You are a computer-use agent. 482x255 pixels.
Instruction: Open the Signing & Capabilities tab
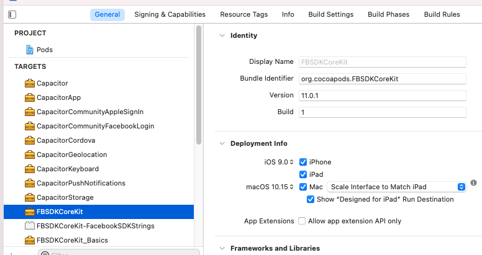pos(170,14)
